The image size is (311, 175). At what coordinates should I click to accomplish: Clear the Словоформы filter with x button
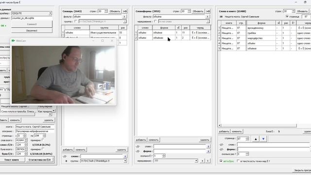coord(207,17)
